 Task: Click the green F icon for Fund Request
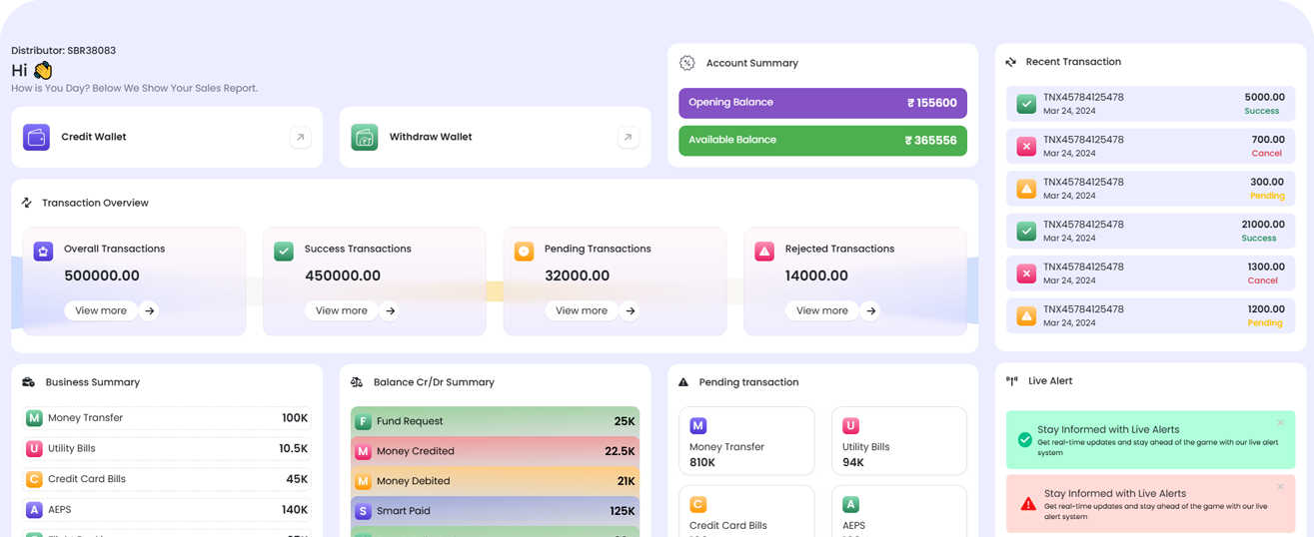pyautogui.click(x=364, y=422)
